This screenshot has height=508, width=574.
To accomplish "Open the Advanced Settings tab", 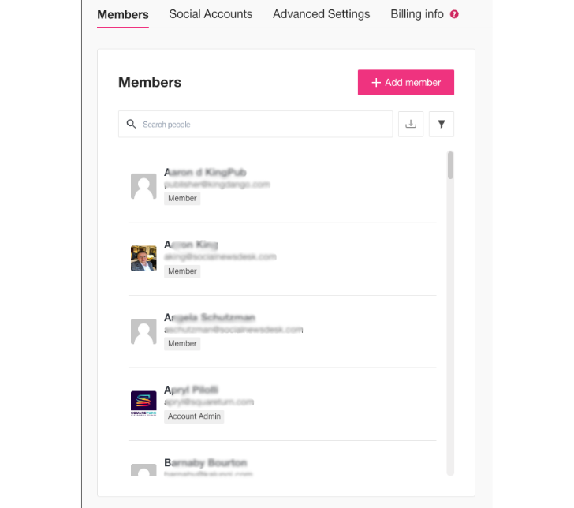I will (x=321, y=14).
